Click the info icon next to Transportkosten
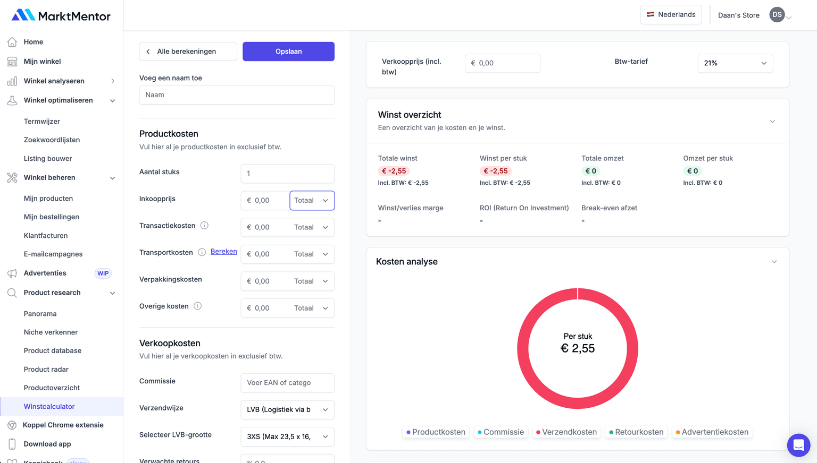The height and width of the screenshot is (463, 817). pos(202,252)
